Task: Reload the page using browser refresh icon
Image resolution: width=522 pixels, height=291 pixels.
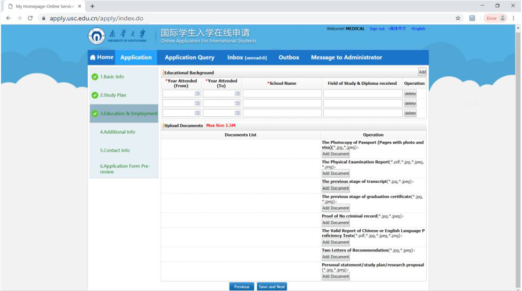Action: coord(30,18)
